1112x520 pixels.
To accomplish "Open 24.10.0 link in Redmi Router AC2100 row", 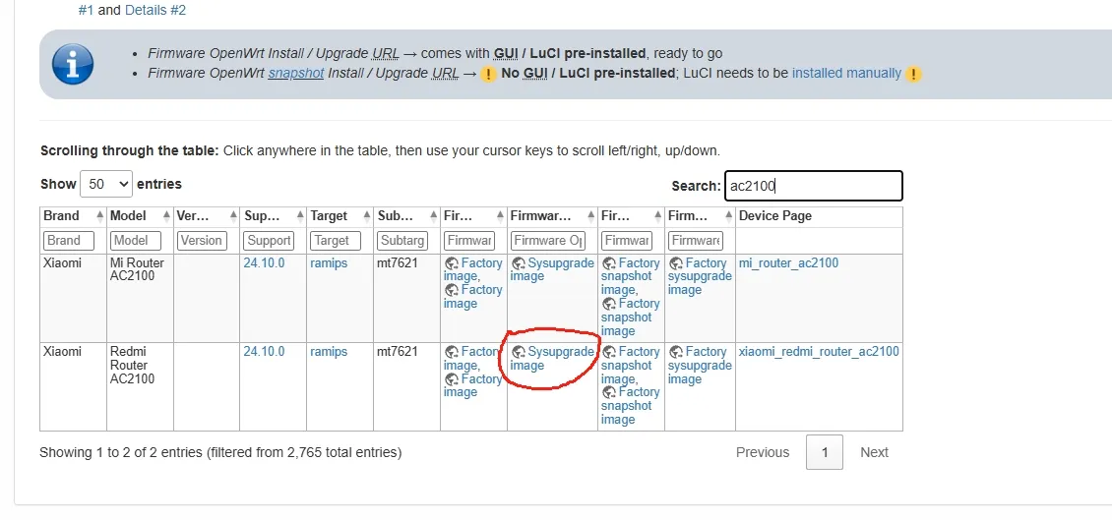I will click(264, 351).
